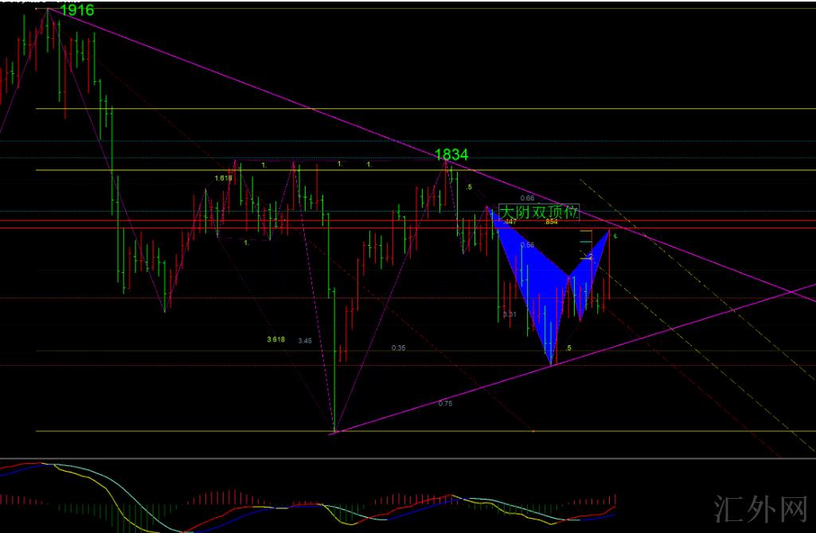Screen dimensions: 816x533
Task: Select the 0.35 retracement ratio label
Action: coord(398,348)
